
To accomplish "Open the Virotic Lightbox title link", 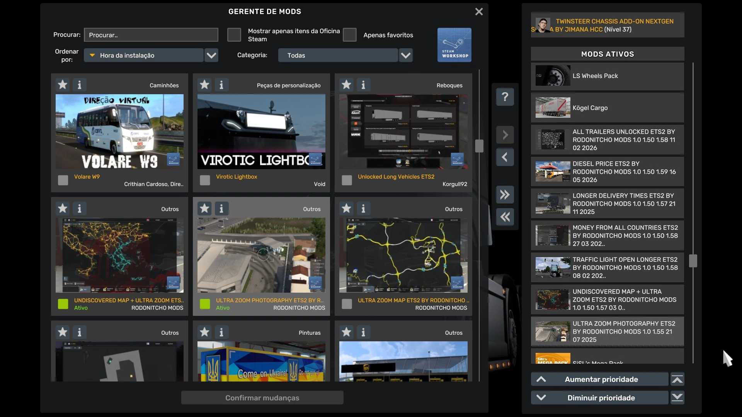I will pos(237,176).
